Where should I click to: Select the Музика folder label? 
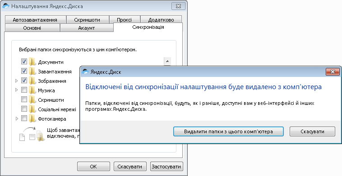[46, 90]
